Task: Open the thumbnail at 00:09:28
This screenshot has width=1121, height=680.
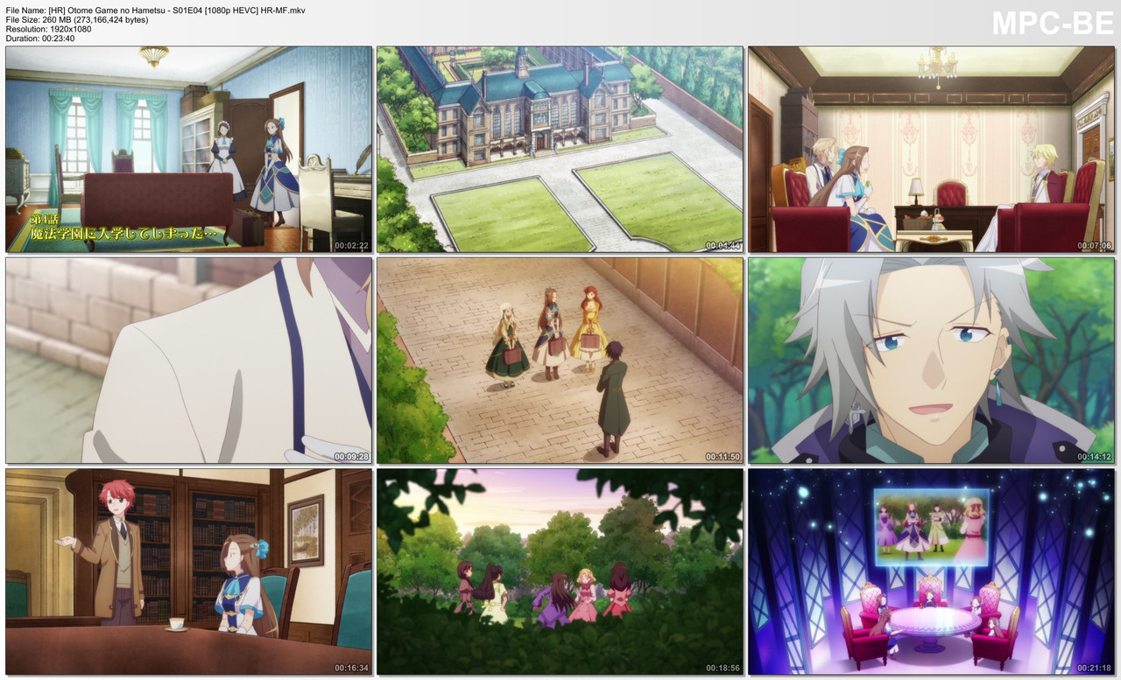Action: pyautogui.click(x=189, y=361)
